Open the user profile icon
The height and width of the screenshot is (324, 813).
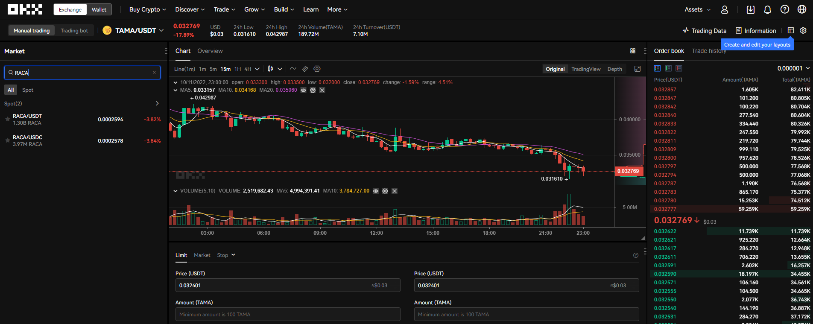(725, 9)
